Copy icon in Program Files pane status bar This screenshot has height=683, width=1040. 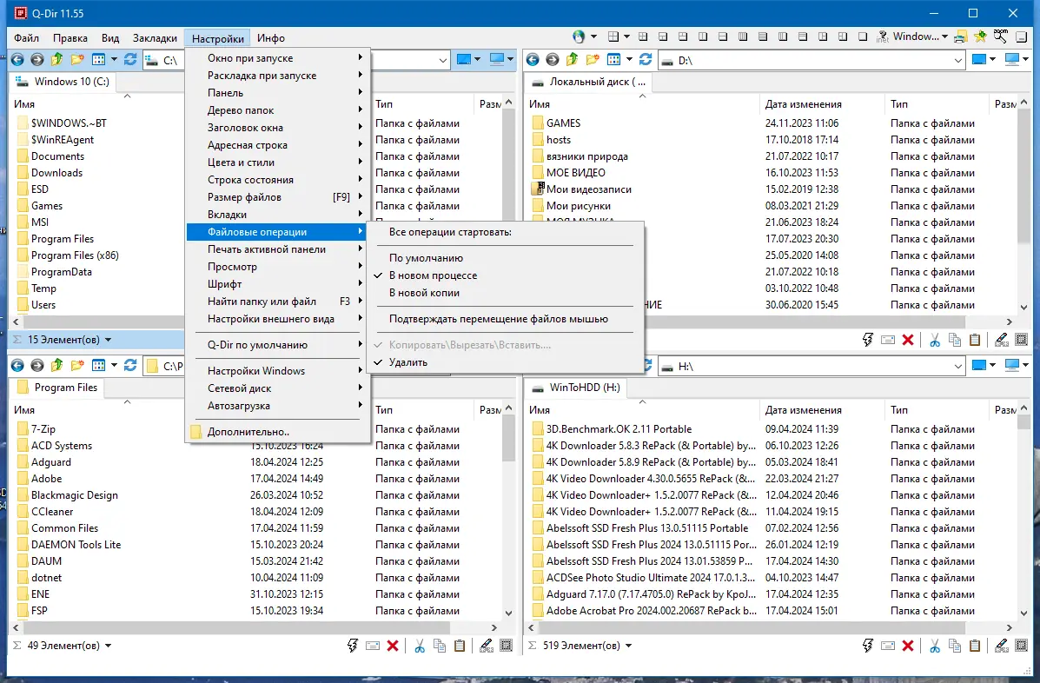pos(439,646)
